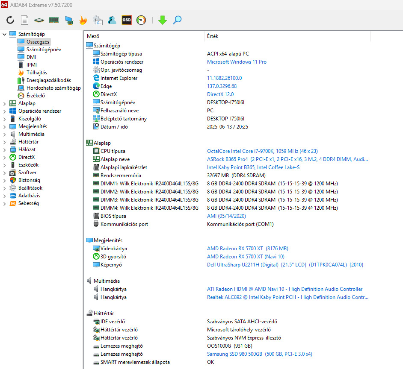Screen dimensions: 403x369
Task: Open the OctalCore Intel Core i7-9700K link
Action: pos(262,151)
